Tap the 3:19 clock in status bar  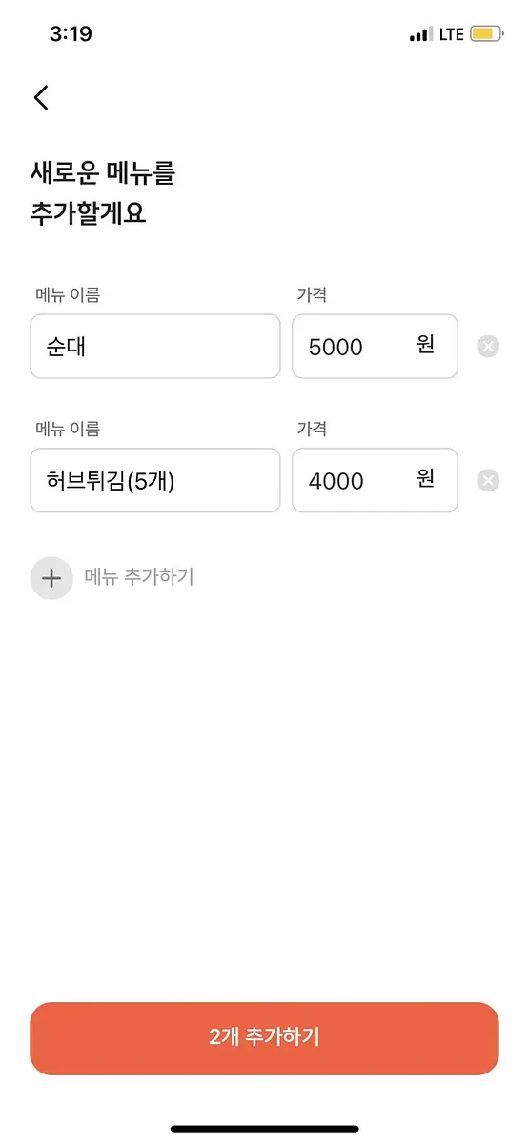pyautogui.click(x=71, y=34)
